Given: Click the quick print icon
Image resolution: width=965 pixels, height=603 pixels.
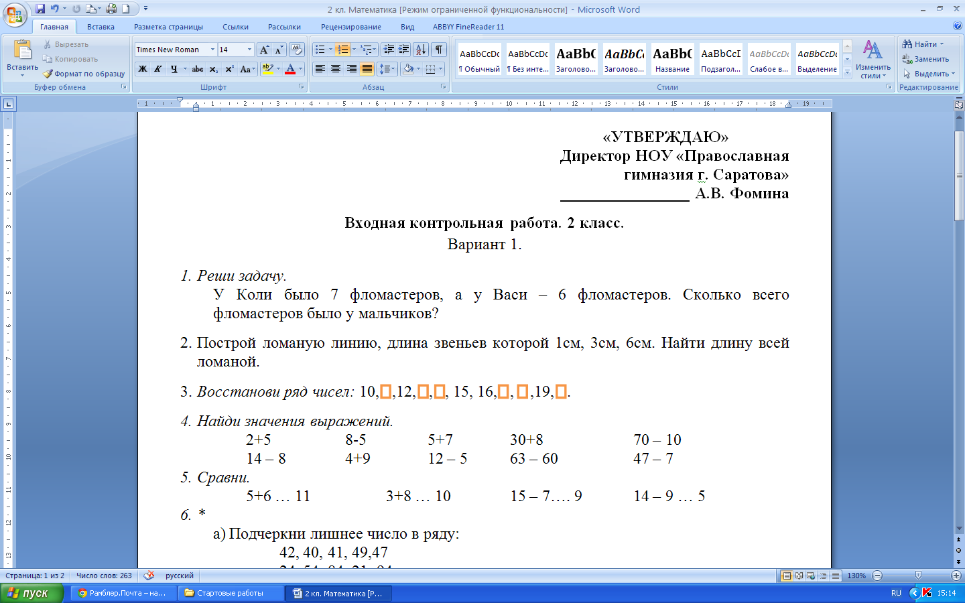Looking at the screenshot, I should (111, 9).
